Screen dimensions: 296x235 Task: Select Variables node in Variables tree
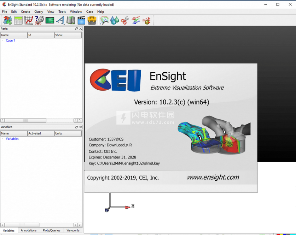(12, 139)
